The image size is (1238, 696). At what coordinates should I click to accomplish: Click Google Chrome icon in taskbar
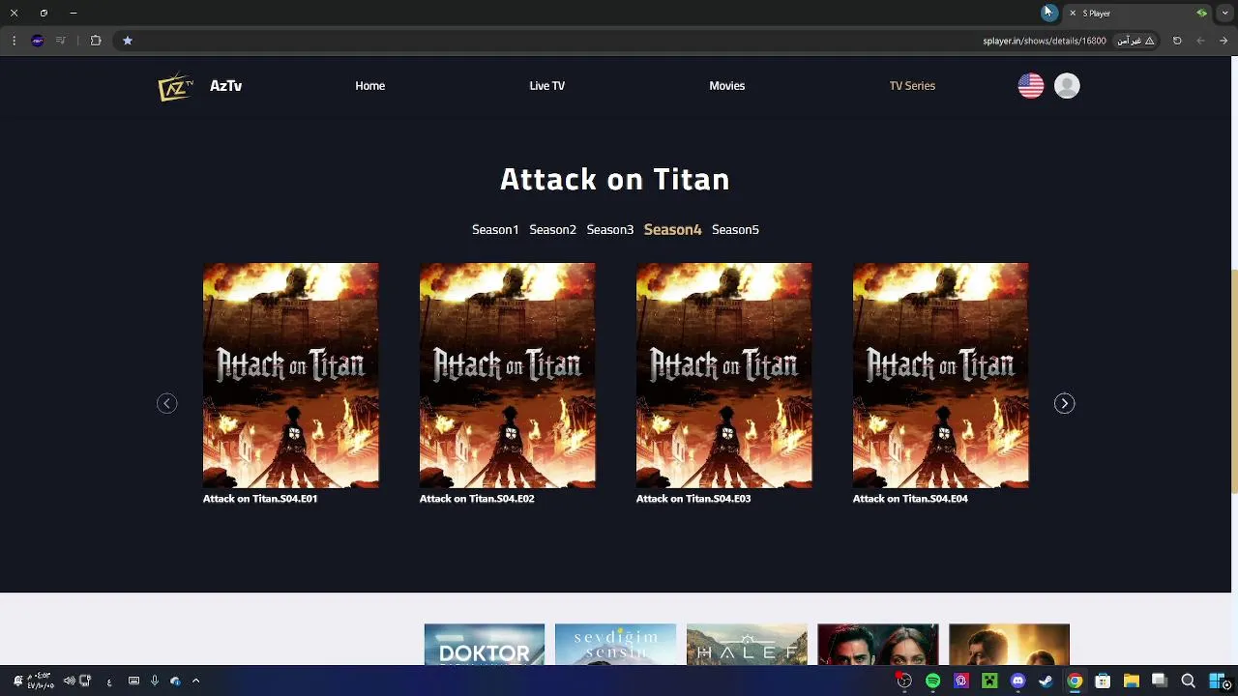[x=1075, y=681]
